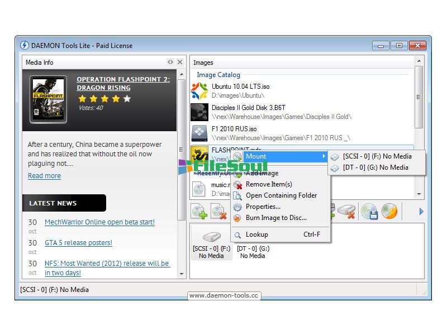Screen dimensions: 447x335
Task: Expand toolbar with the blue arrow
Action: point(421,212)
